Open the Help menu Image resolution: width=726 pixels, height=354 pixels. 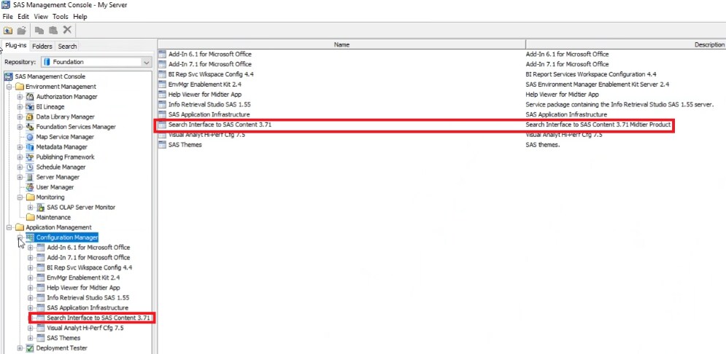point(80,17)
